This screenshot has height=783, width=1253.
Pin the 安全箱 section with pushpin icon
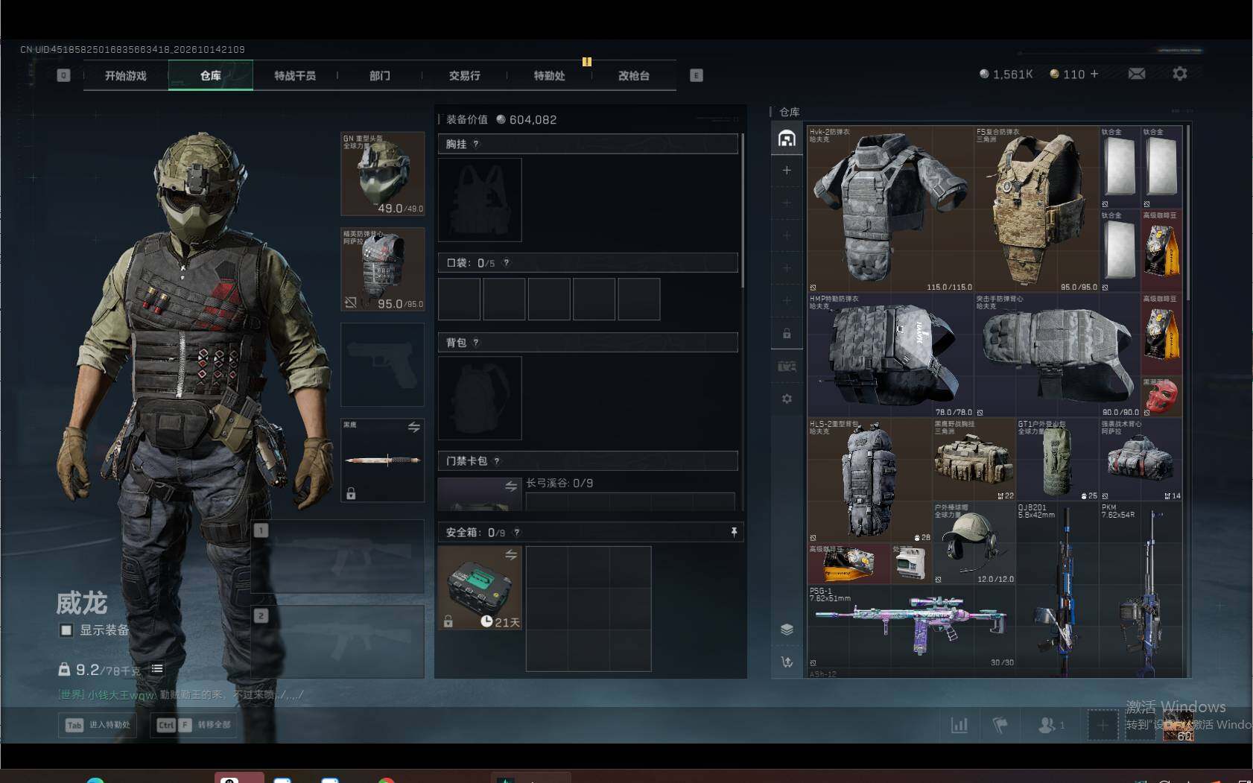(x=734, y=532)
